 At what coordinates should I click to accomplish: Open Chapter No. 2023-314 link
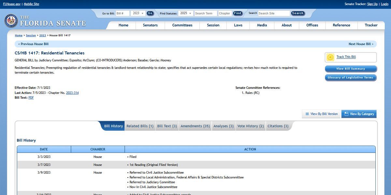coord(72,93)
